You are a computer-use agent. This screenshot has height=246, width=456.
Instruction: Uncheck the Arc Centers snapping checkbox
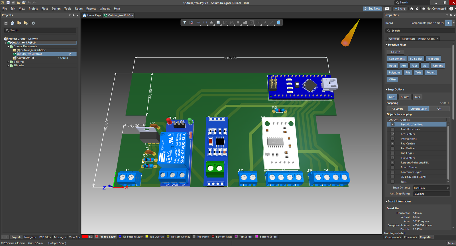(x=392, y=134)
